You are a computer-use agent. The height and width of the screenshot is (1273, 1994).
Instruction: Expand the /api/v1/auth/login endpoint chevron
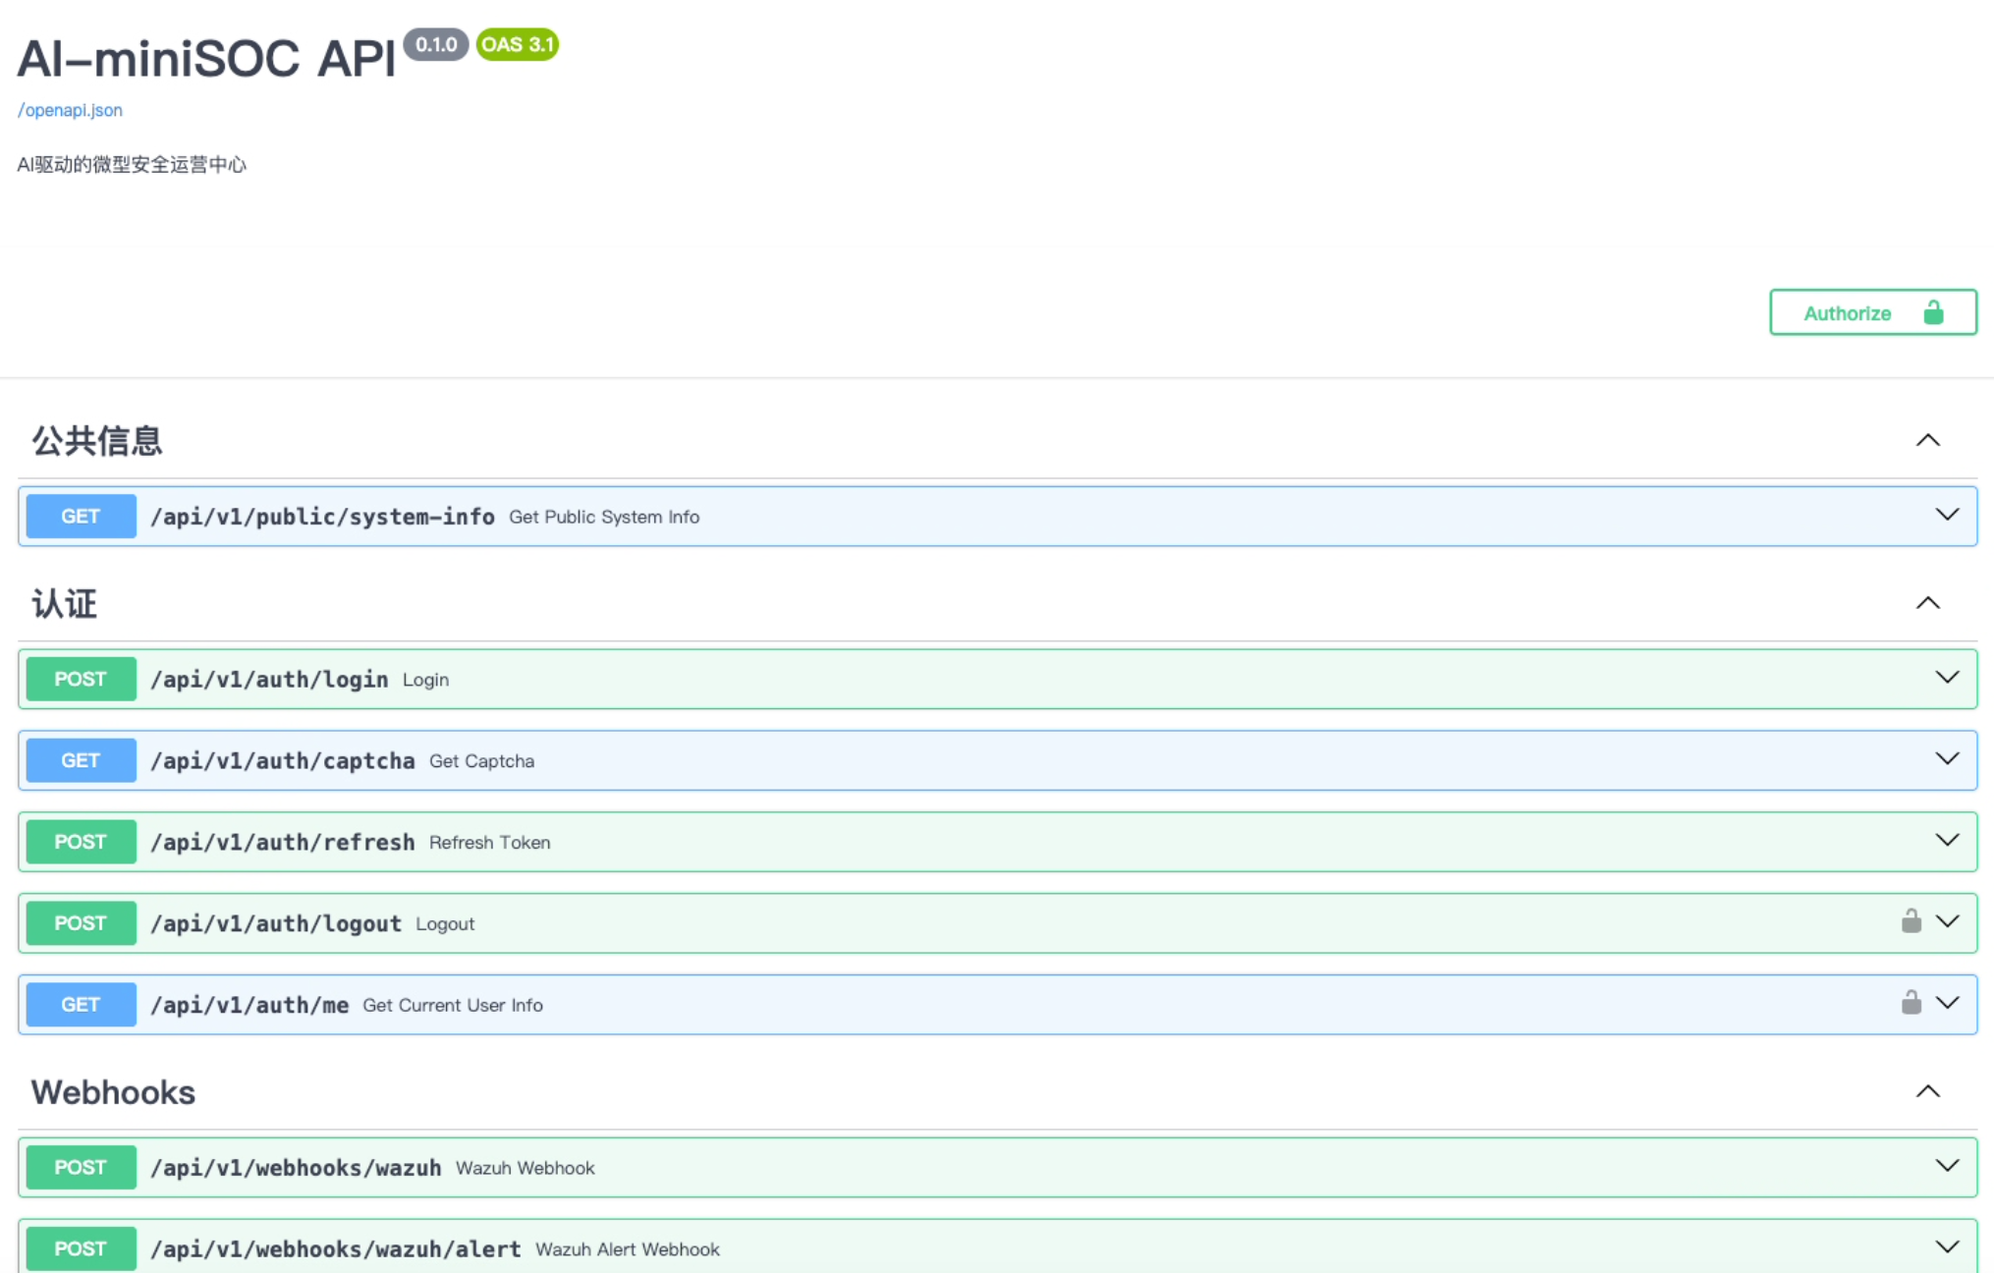tap(1947, 678)
